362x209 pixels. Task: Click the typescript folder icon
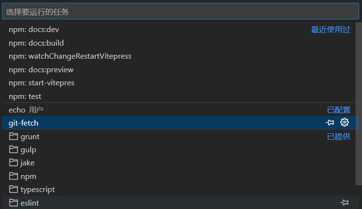click(x=13, y=189)
